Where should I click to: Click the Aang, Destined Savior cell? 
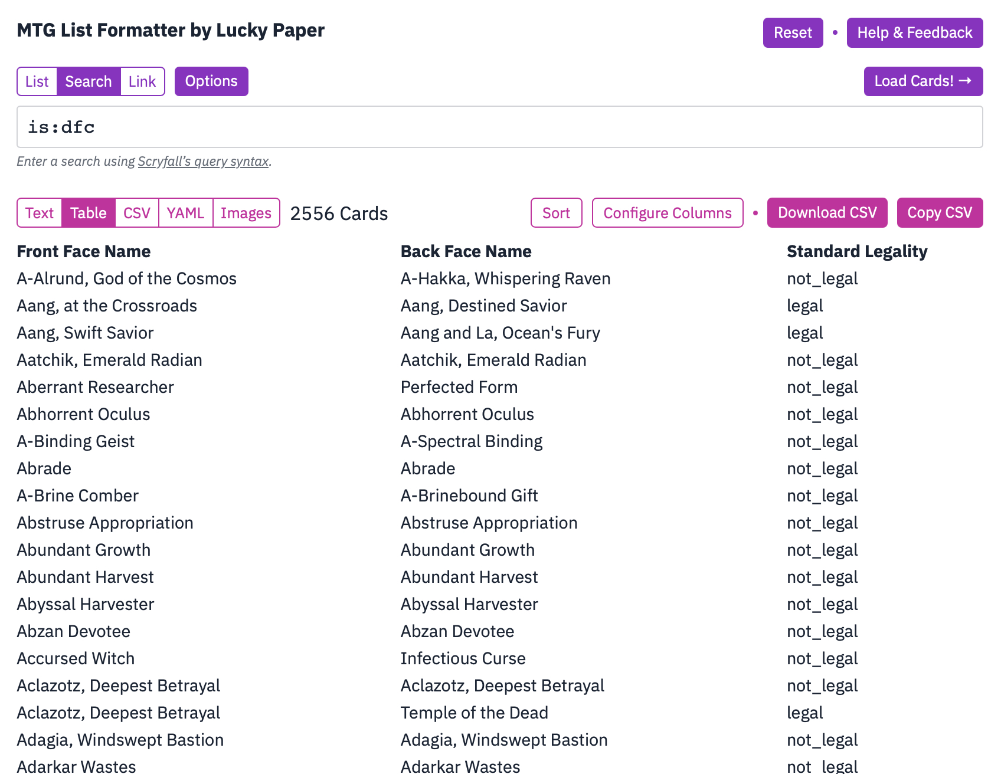[483, 306]
